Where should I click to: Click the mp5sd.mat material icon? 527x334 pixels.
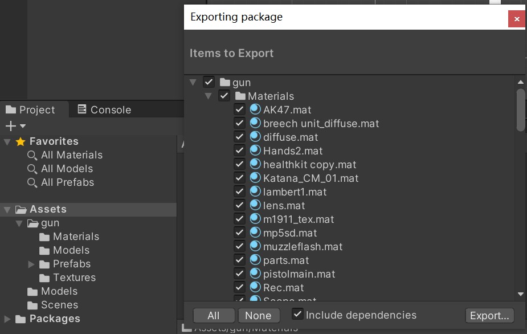[x=255, y=233]
